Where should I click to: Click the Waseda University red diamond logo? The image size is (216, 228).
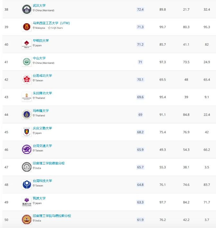click(27, 44)
